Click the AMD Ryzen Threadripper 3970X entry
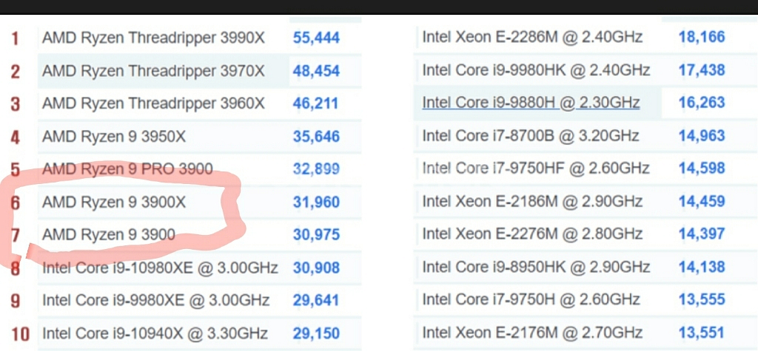The height and width of the screenshot is (351, 758). (153, 71)
